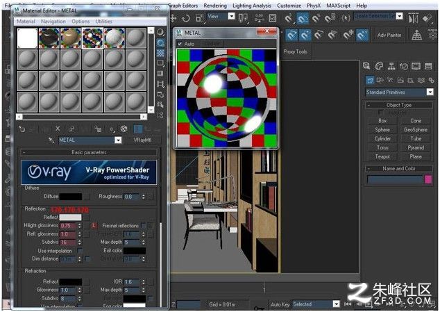This screenshot has width=440, height=312.
Task: Open the Modify panel tab icon
Action: 379,66
